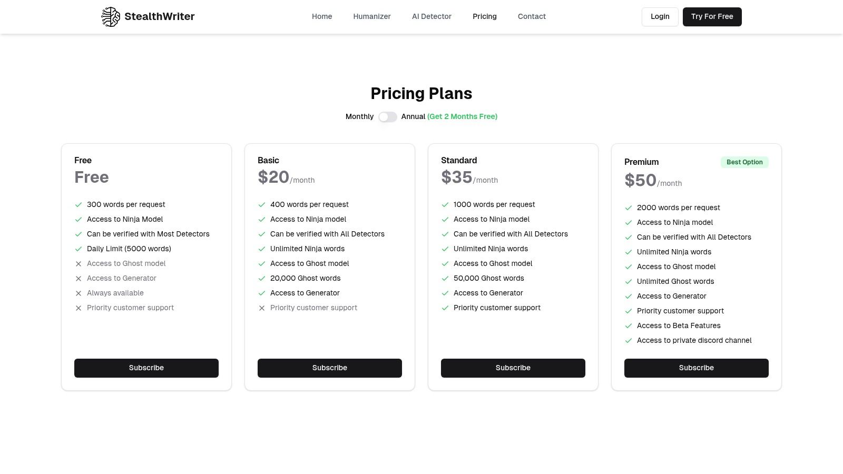Open the AI Detector nav item
Image resolution: width=843 pixels, height=474 pixels.
click(432, 17)
